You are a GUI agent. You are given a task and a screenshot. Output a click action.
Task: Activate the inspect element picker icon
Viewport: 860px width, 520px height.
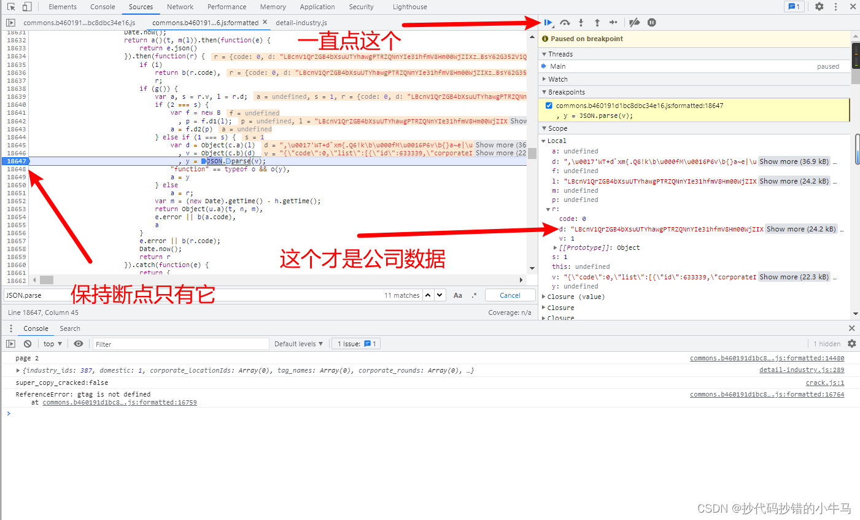tap(11, 7)
